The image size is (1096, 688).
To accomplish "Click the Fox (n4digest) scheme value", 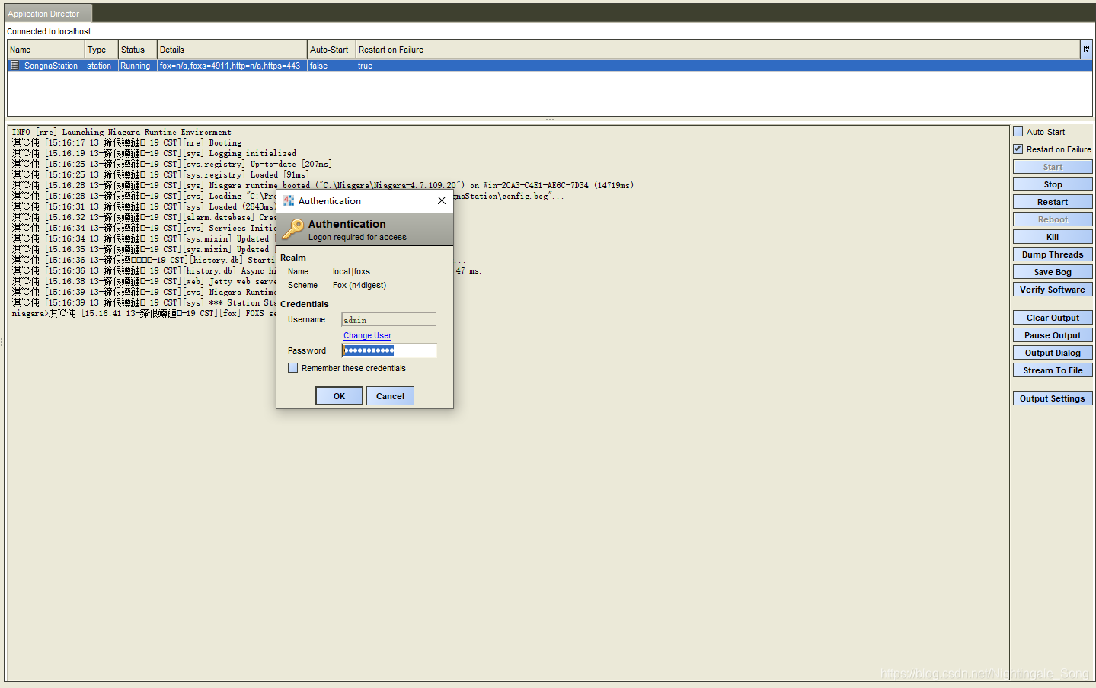I will click(359, 285).
